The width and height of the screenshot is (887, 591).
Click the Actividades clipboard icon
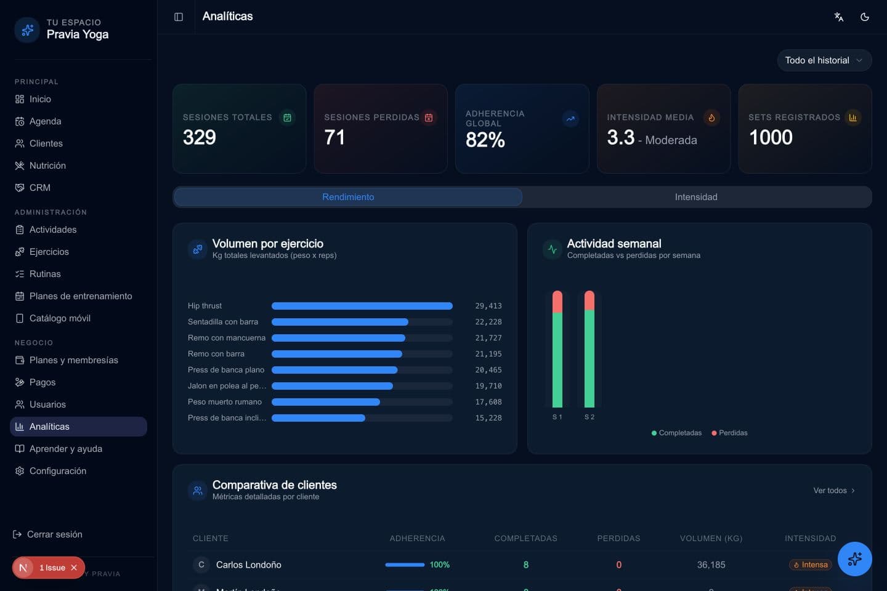click(x=20, y=230)
